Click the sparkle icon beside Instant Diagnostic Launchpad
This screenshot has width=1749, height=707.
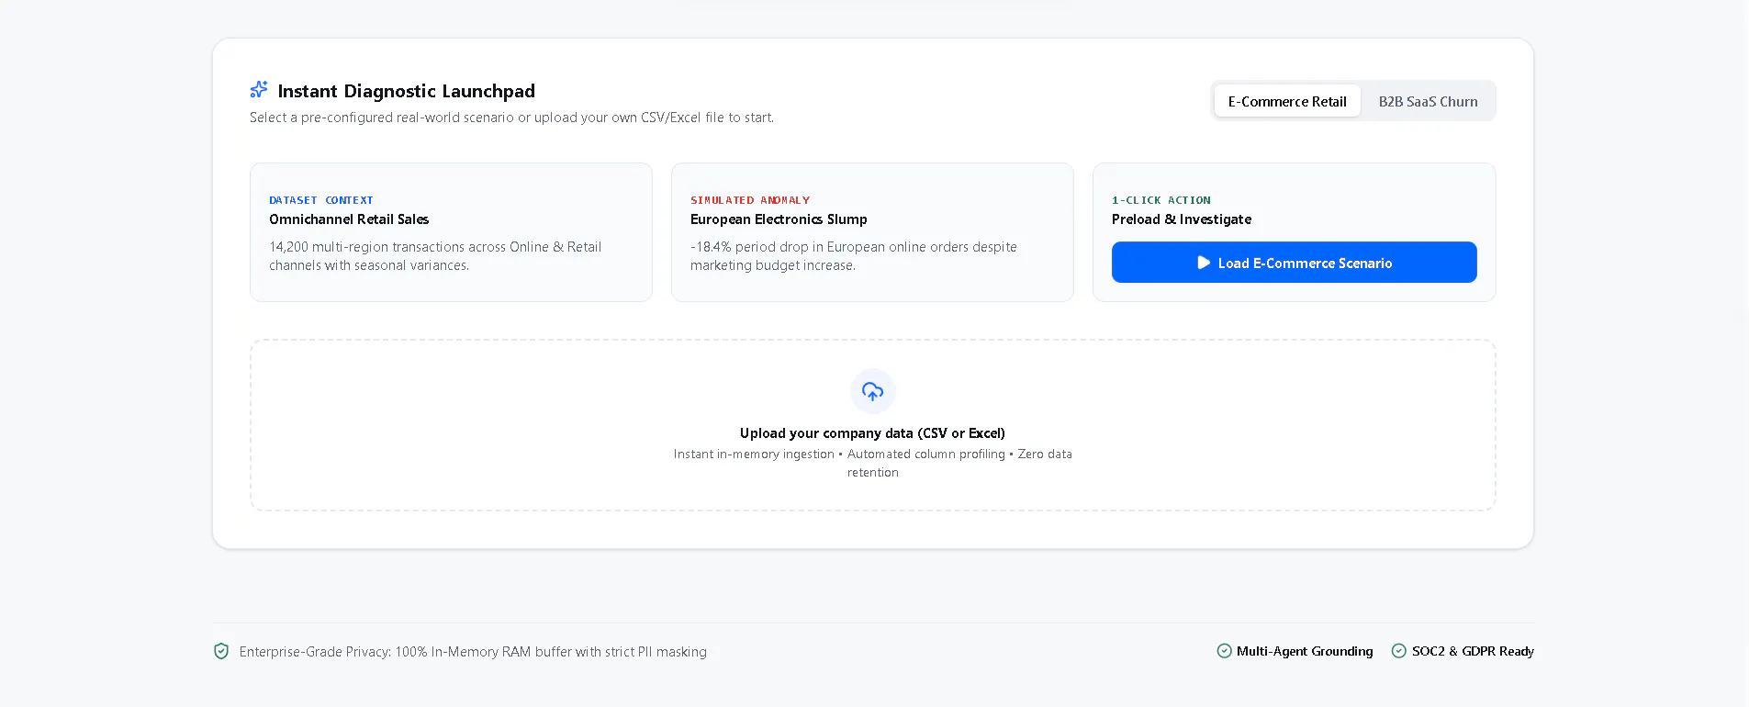tap(259, 90)
